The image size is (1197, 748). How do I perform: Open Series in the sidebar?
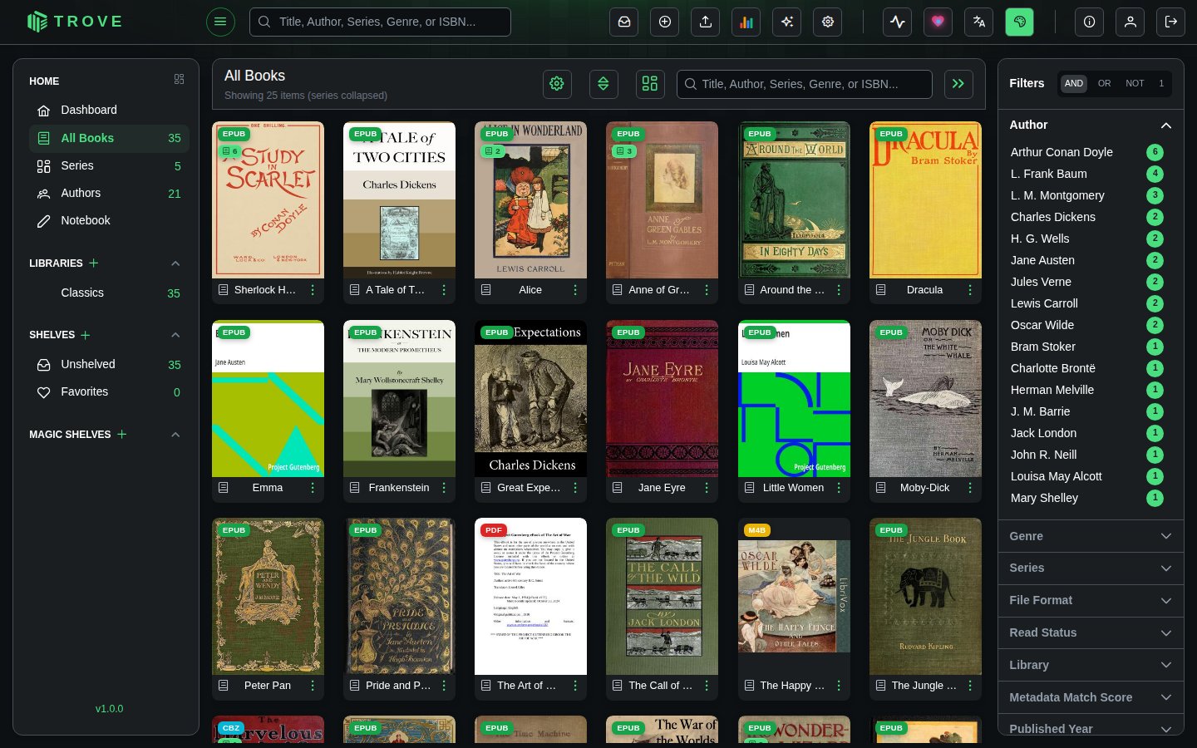[x=109, y=165]
